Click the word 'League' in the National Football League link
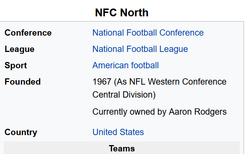The image size is (251, 154). pos(174,49)
